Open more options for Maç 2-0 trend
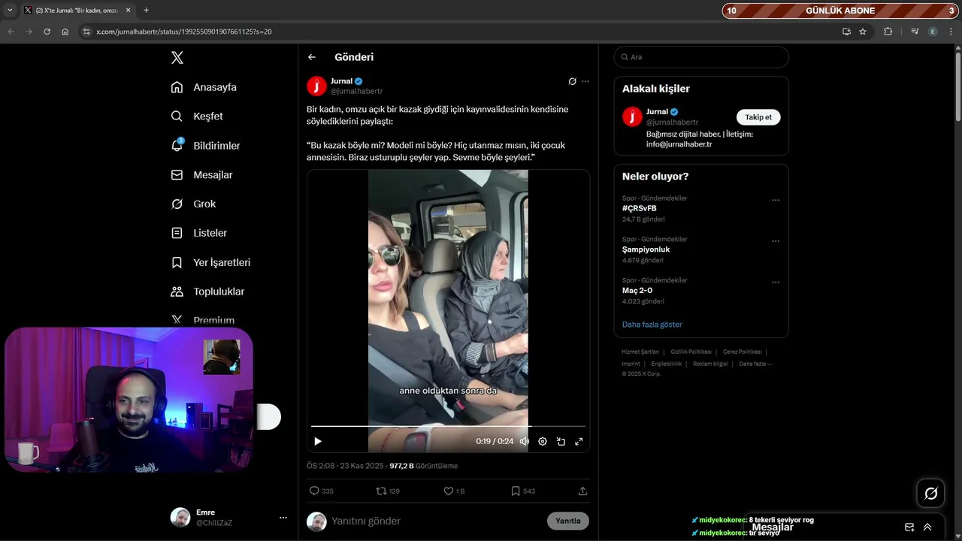 776,283
